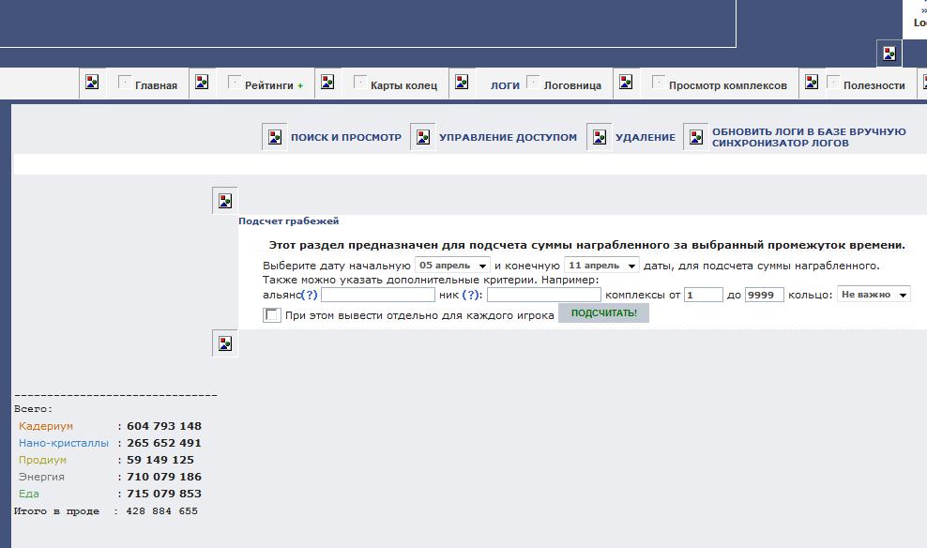Open the end date dropdown 11 апрель
Screen dimensions: 927x548
click(x=601, y=266)
